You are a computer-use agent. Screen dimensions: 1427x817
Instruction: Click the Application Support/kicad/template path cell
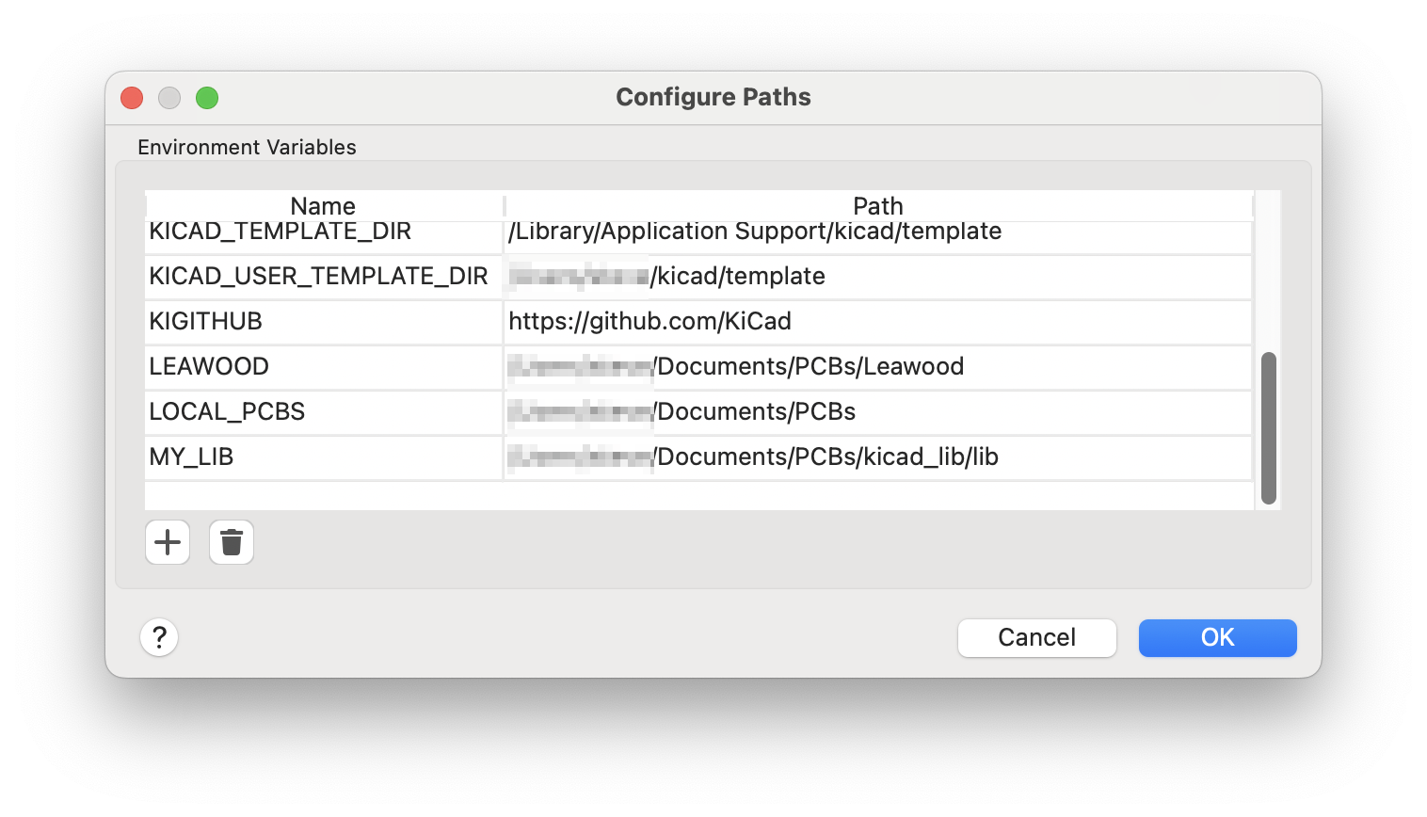point(755,232)
